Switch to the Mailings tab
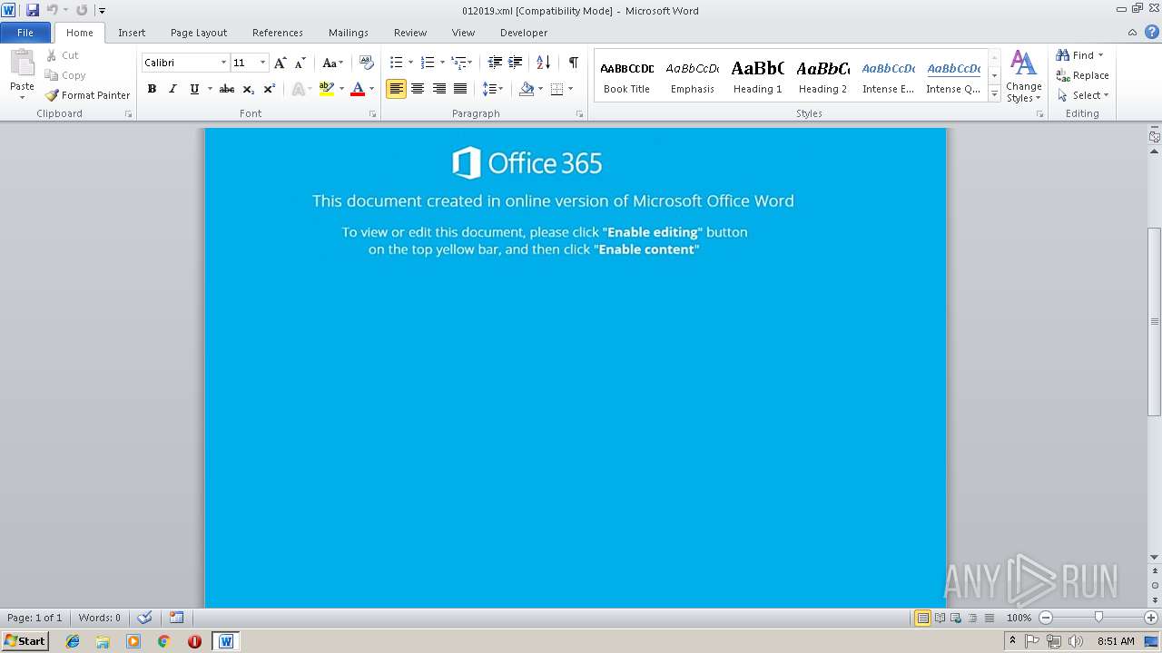Viewport: 1162px width, 653px height. 349,33
